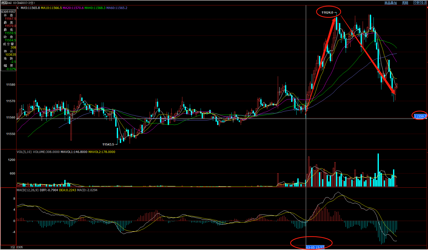This screenshot has width=428, height=250.
Task: Click the right arrow navigation icon
Action: pos(420,3)
